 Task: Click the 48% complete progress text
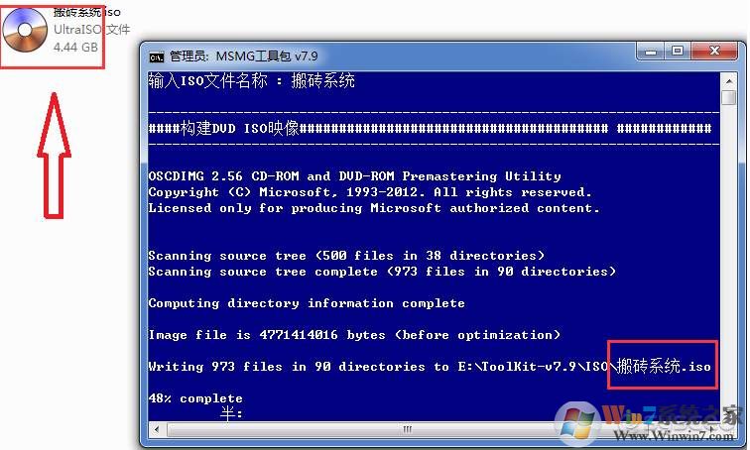[x=195, y=398]
